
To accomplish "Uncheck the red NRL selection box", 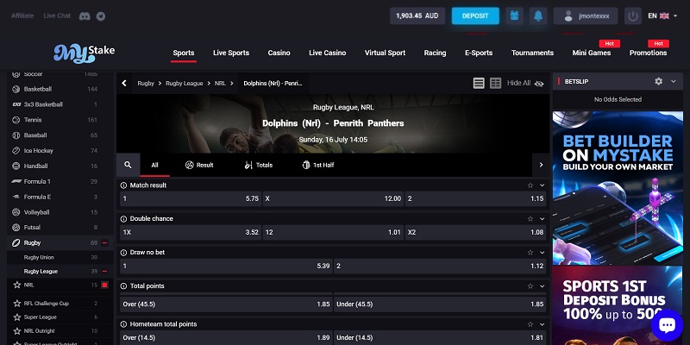I will click(x=104, y=285).
